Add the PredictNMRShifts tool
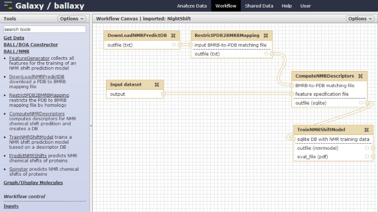Viewport: 378px width, 212px height. (x=28, y=156)
